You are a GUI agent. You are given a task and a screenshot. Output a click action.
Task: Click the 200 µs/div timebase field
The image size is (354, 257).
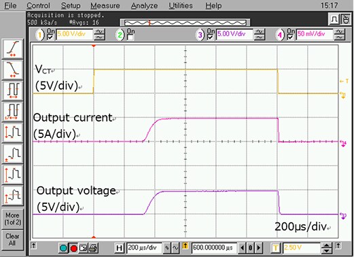[x=145, y=248]
